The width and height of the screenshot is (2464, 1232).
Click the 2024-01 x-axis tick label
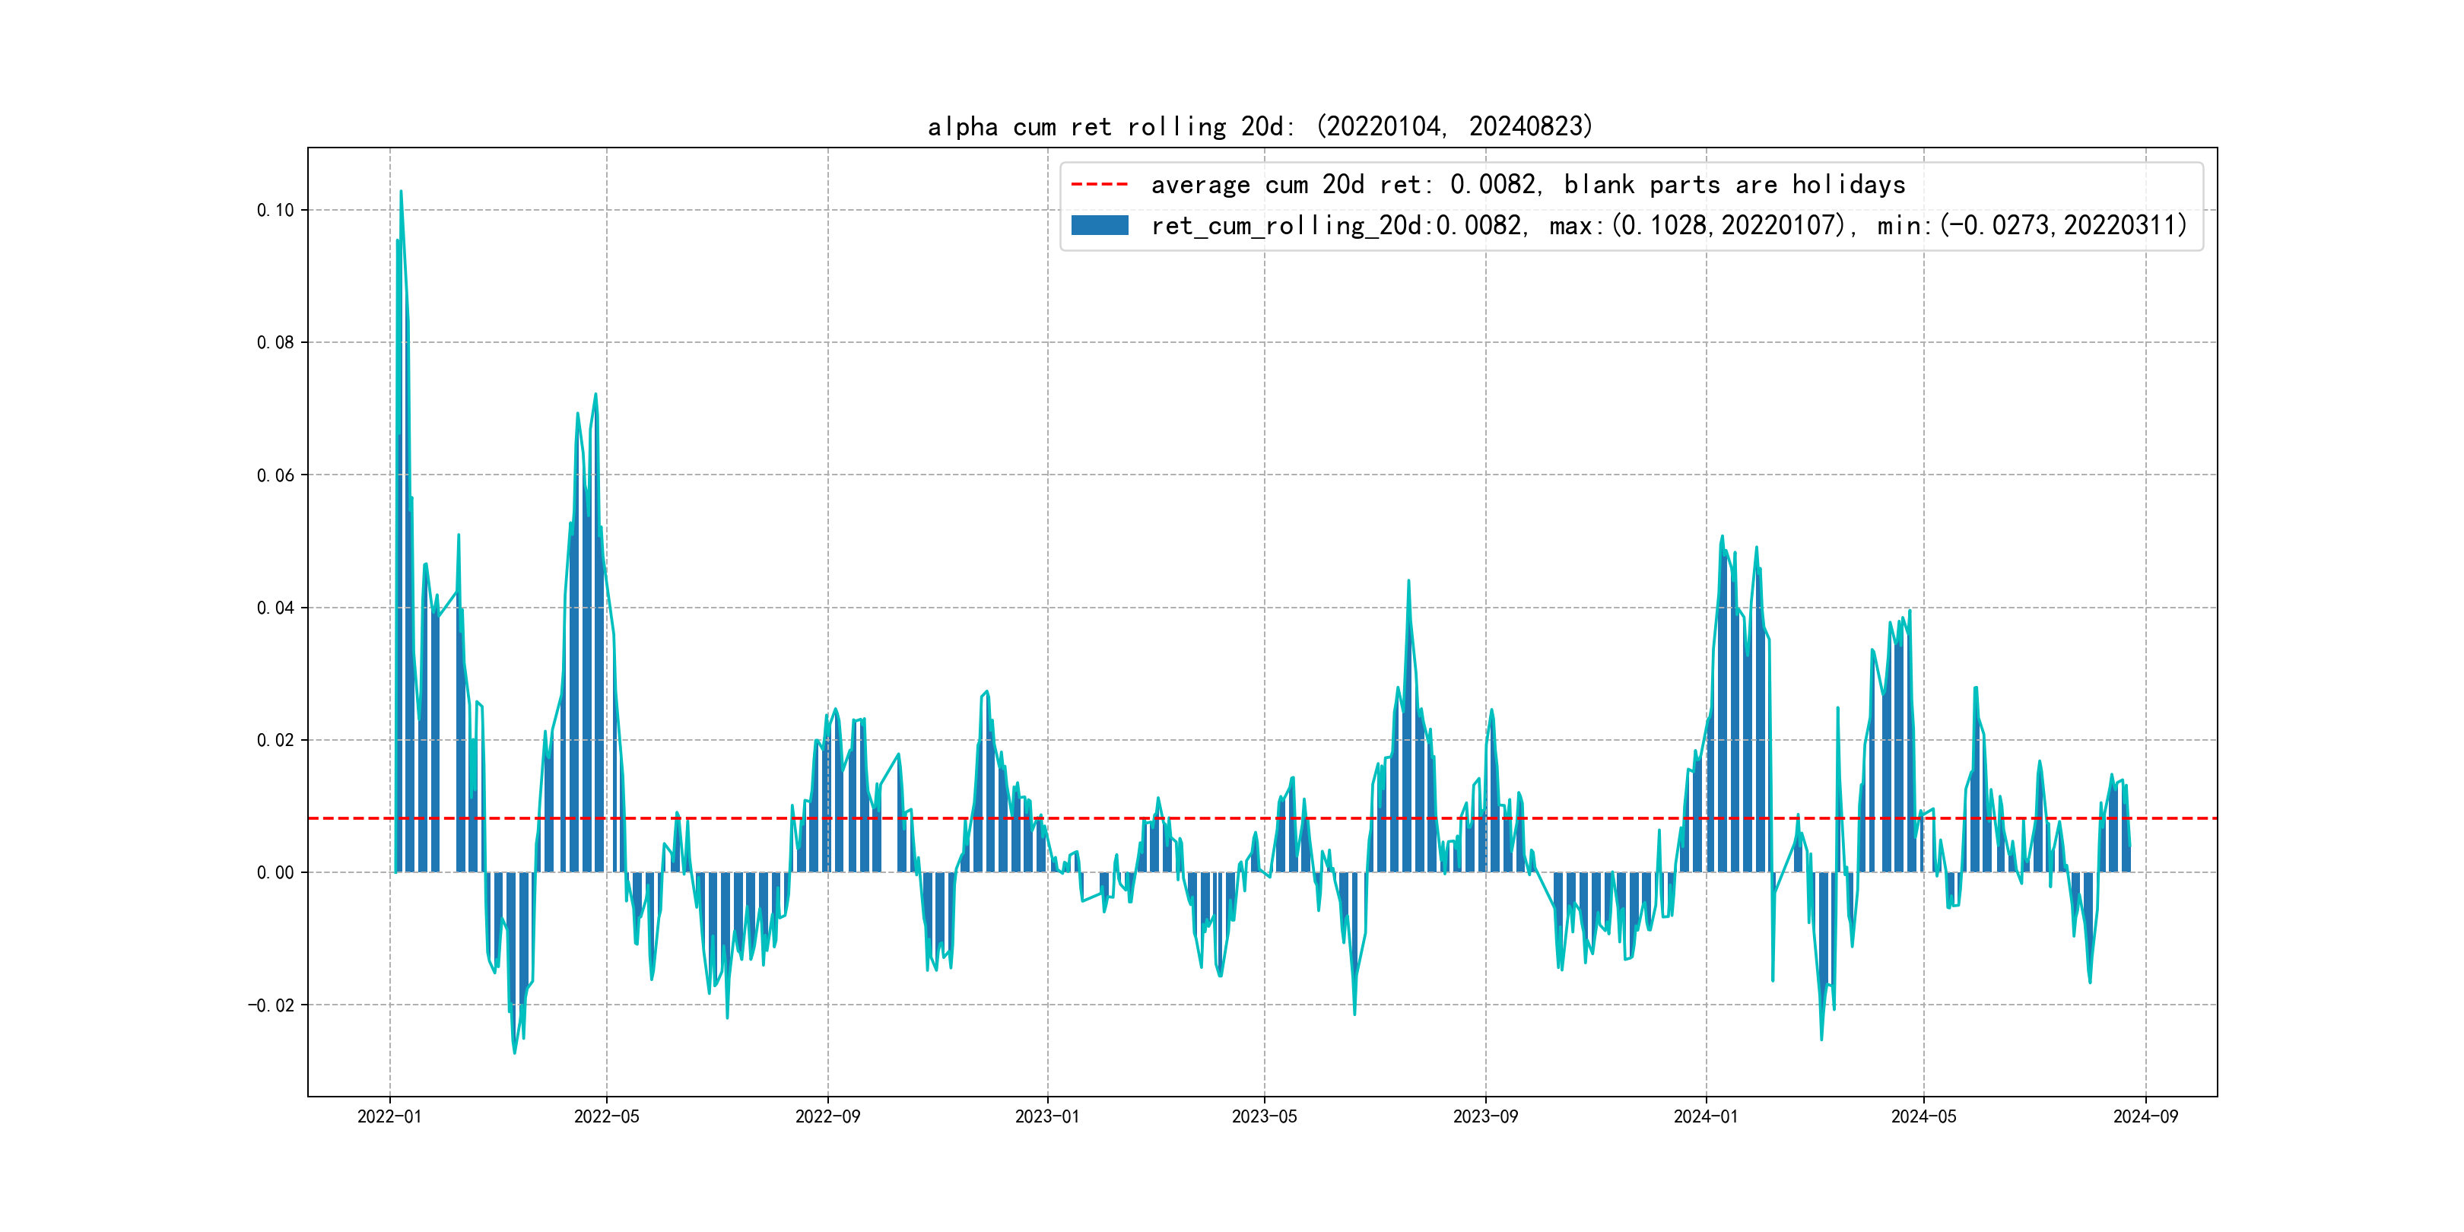[x=1706, y=1116]
